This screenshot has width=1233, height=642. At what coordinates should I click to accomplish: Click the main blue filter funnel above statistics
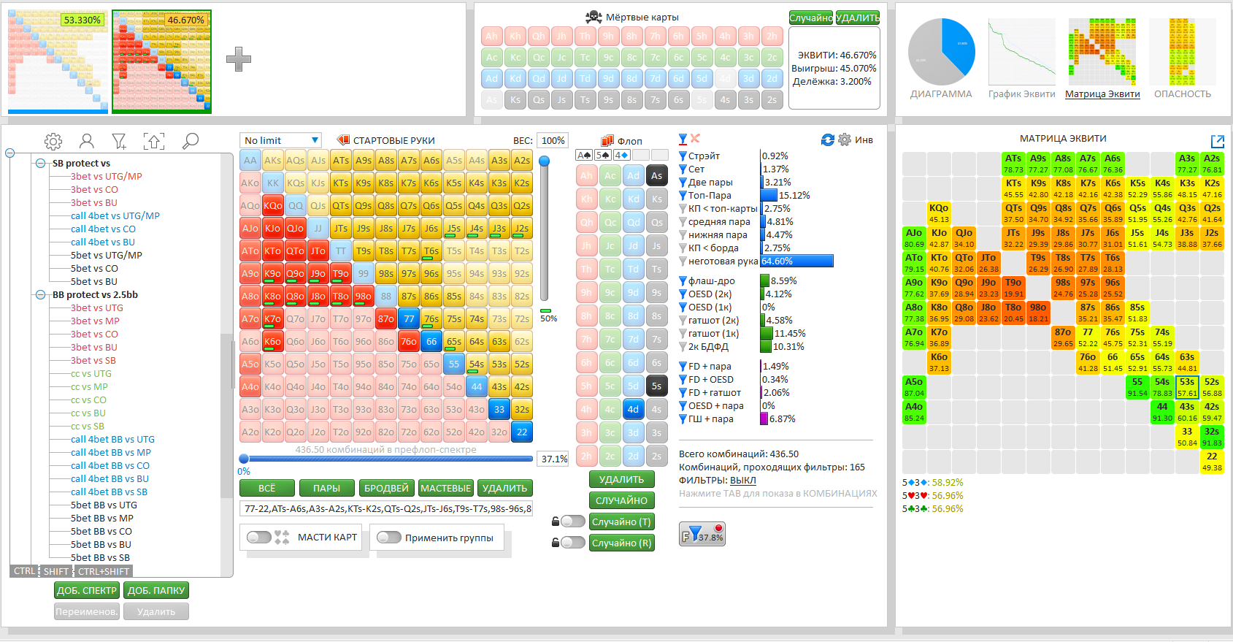pyautogui.click(x=683, y=139)
